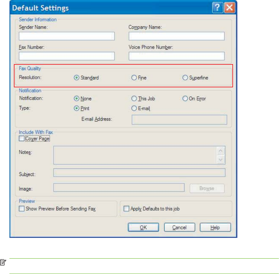Click the Image path field
Viewport: 279px width, 274px height.
119,188
